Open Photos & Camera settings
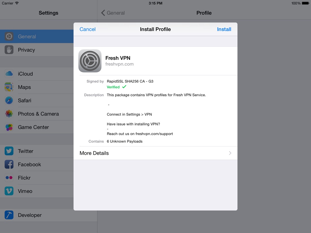 point(37,114)
